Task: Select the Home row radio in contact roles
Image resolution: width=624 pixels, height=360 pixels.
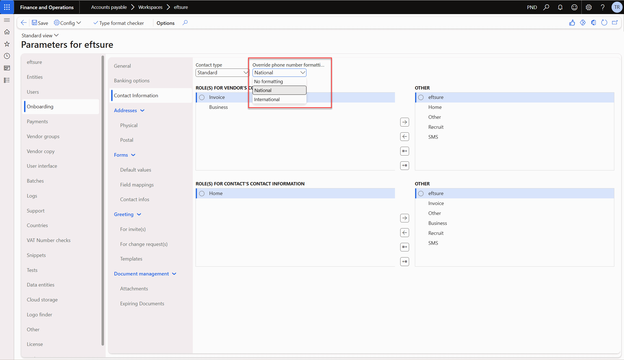Action: pos(202,193)
